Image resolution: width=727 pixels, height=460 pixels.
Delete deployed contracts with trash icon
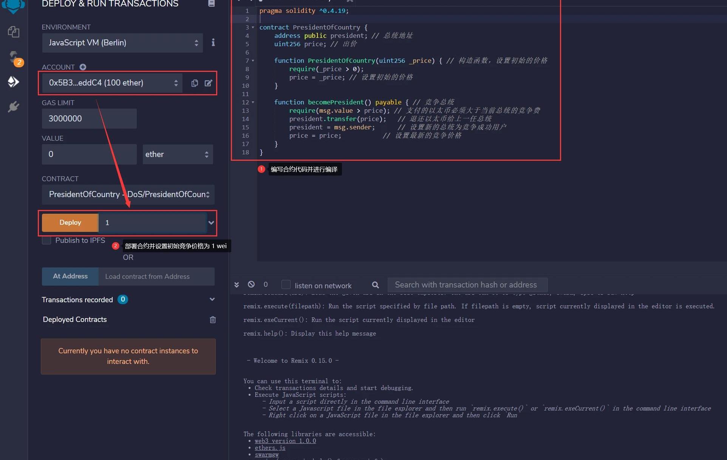tap(213, 320)
